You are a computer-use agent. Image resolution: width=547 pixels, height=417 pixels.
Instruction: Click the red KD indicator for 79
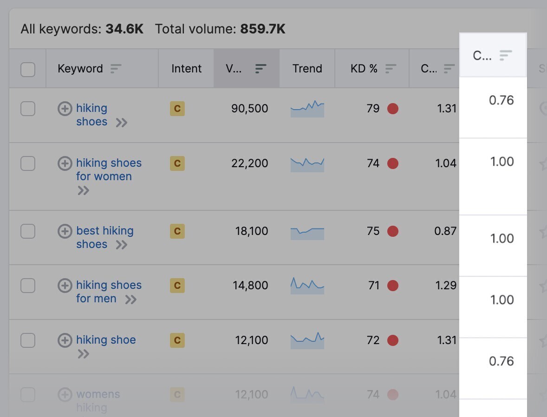(393, 109)
